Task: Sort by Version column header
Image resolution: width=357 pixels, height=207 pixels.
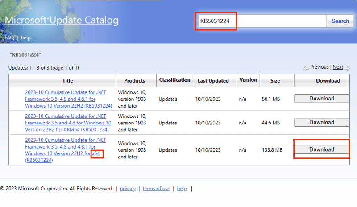Action: tap(248, 80)
